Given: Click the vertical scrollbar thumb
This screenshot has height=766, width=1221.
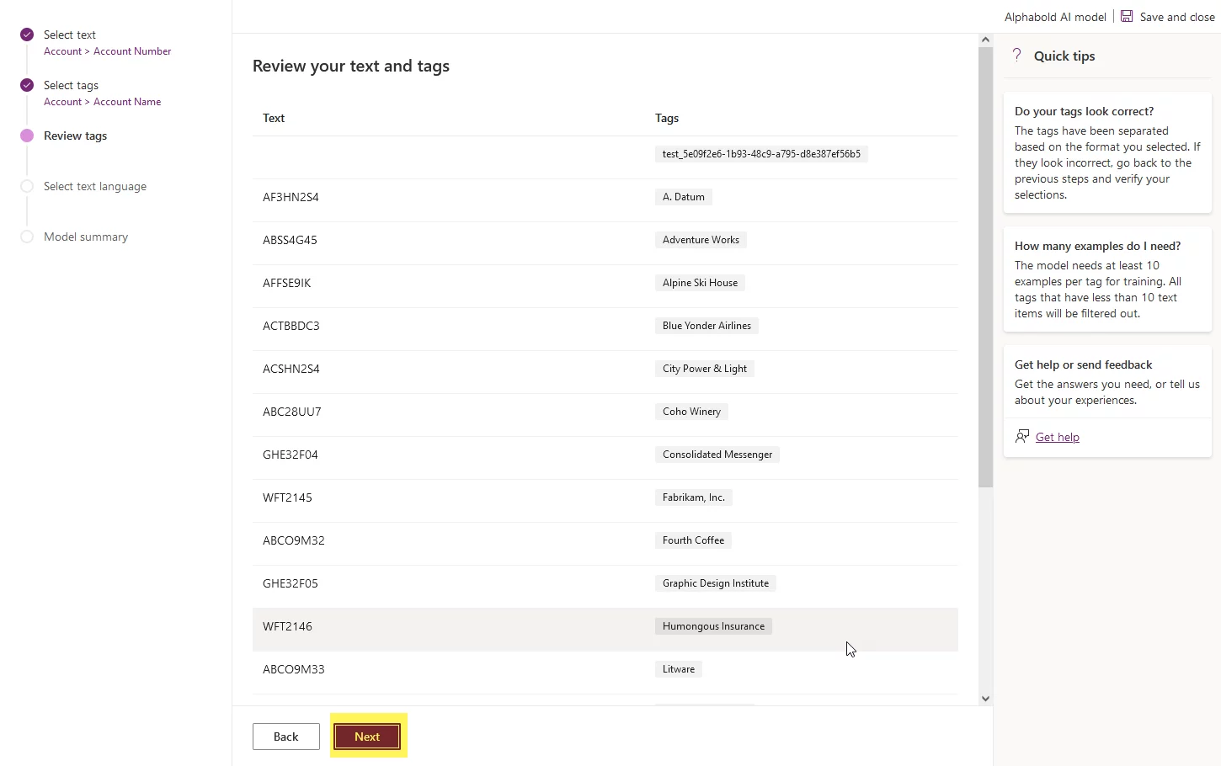Looking at the screenshot, I should click(985, 267).
